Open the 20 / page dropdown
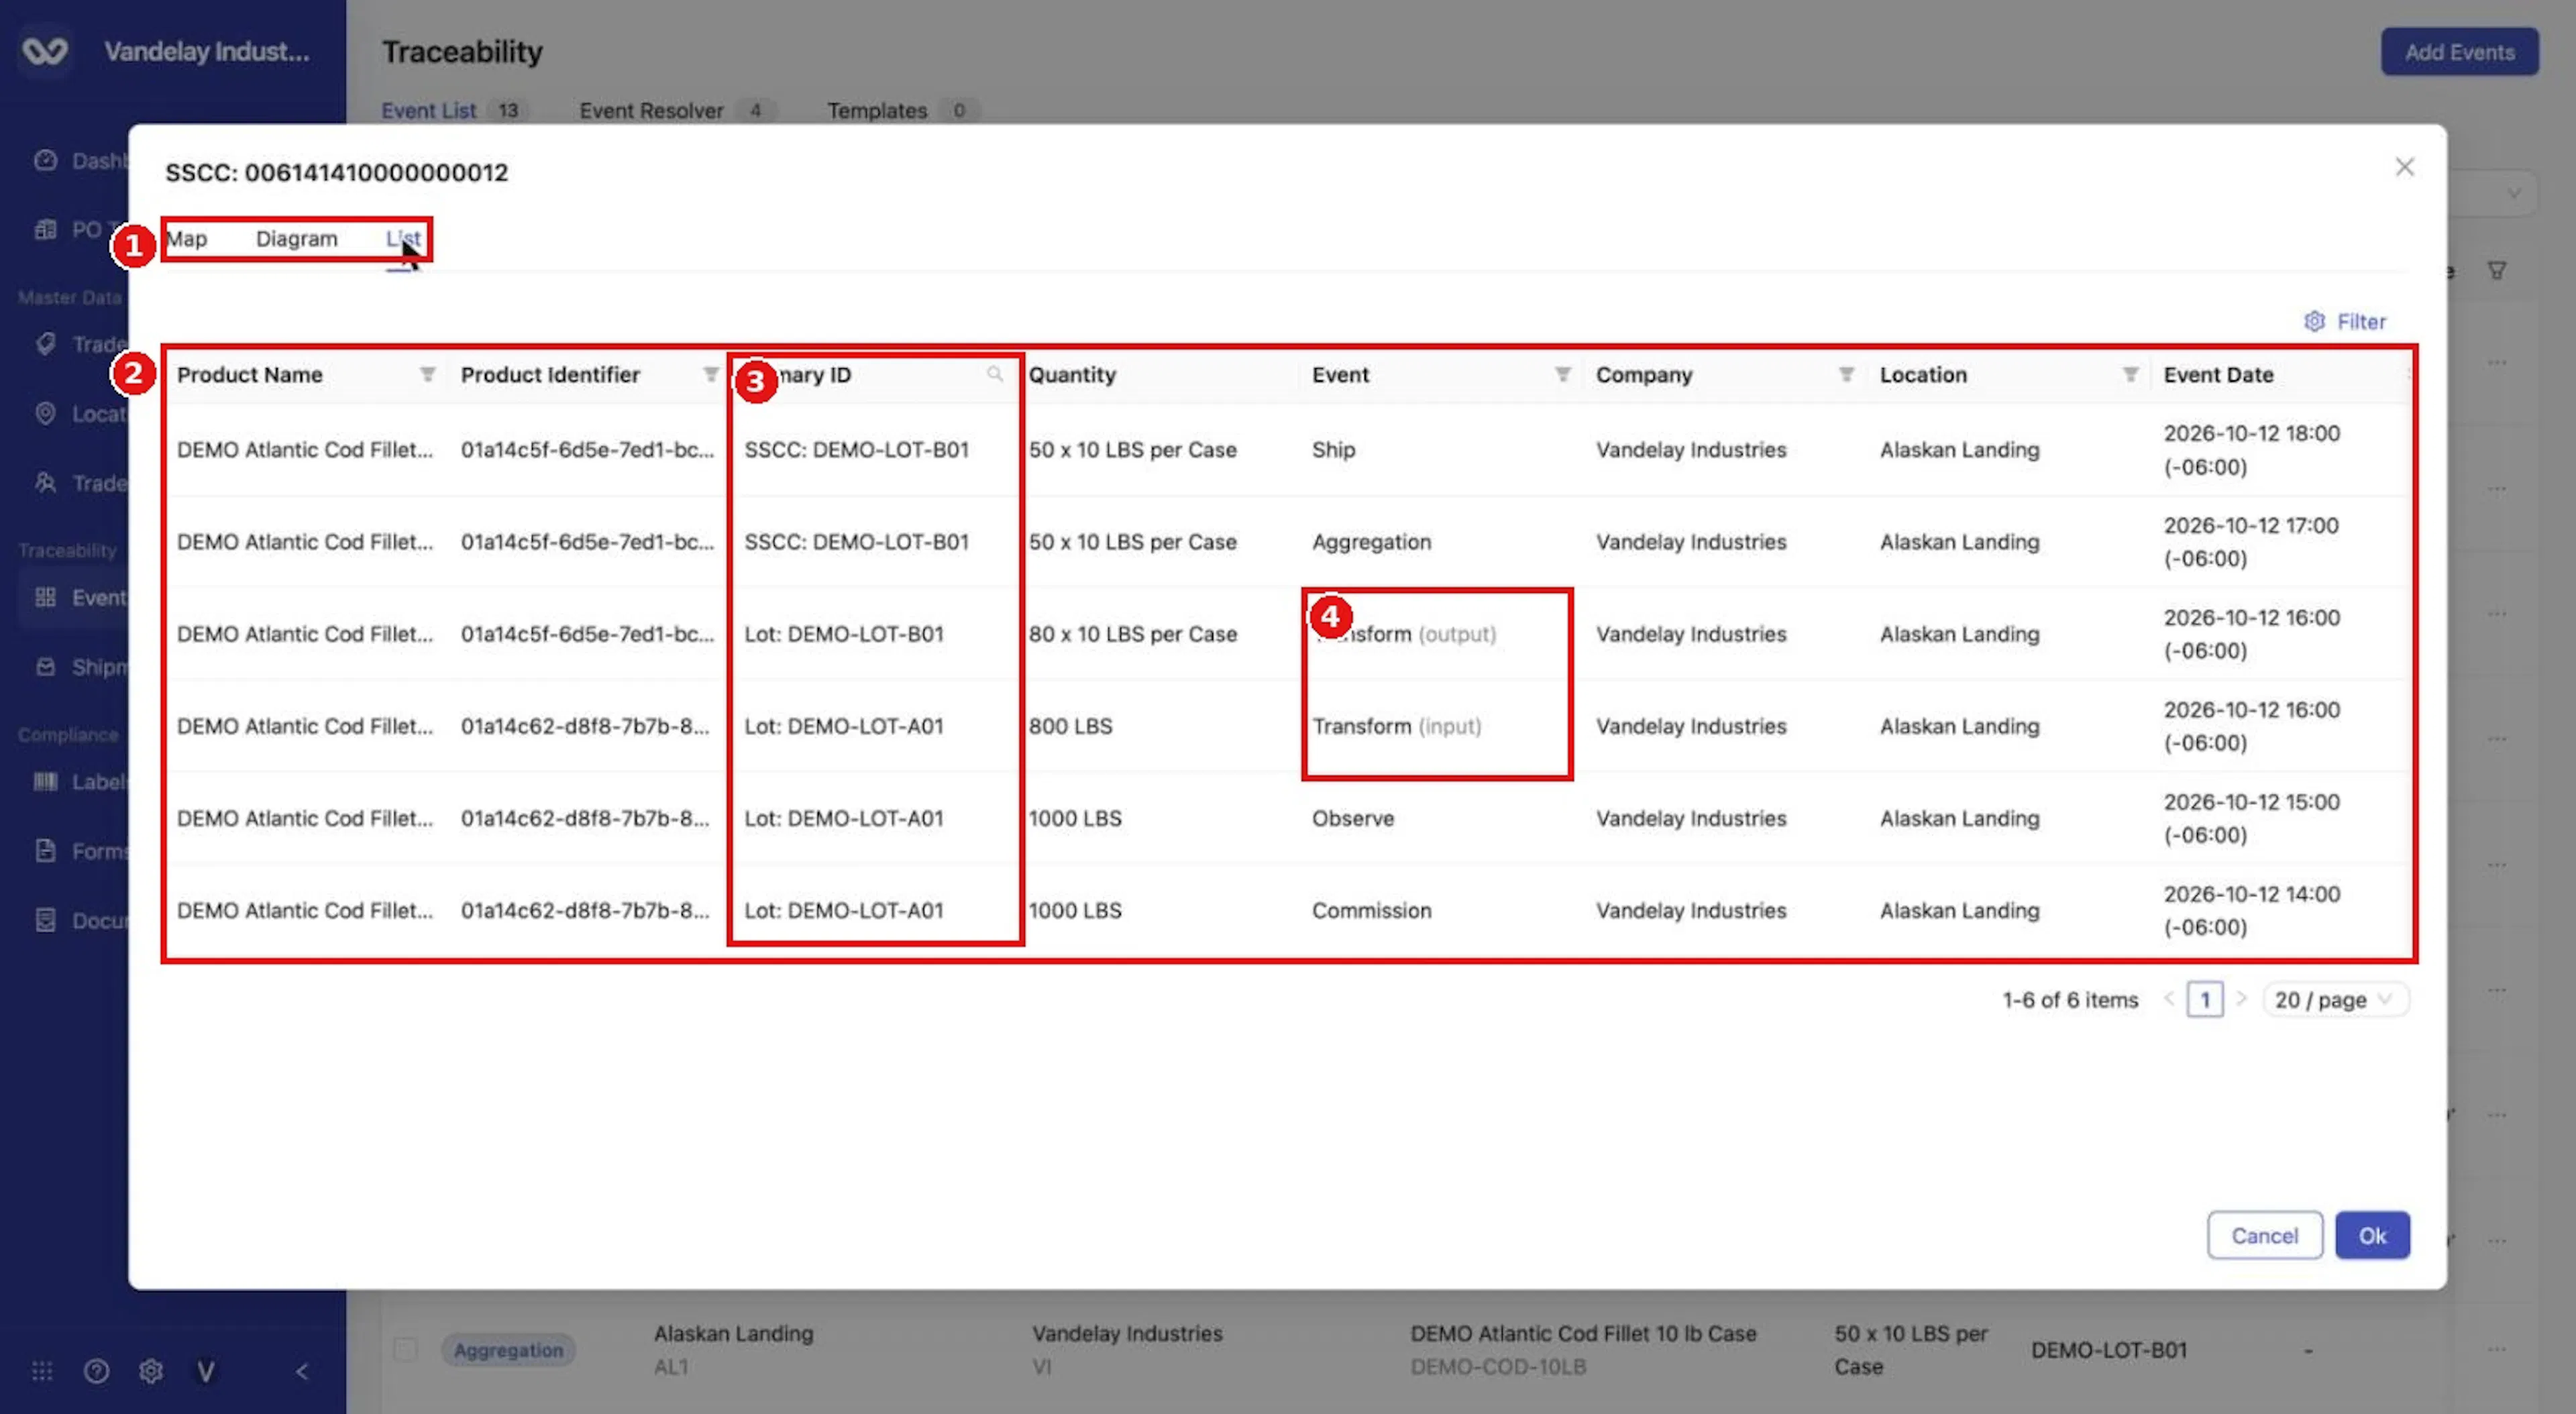This screenshot has width=2576, height=1414. pyautogui.click(x=2335, y=1000)
